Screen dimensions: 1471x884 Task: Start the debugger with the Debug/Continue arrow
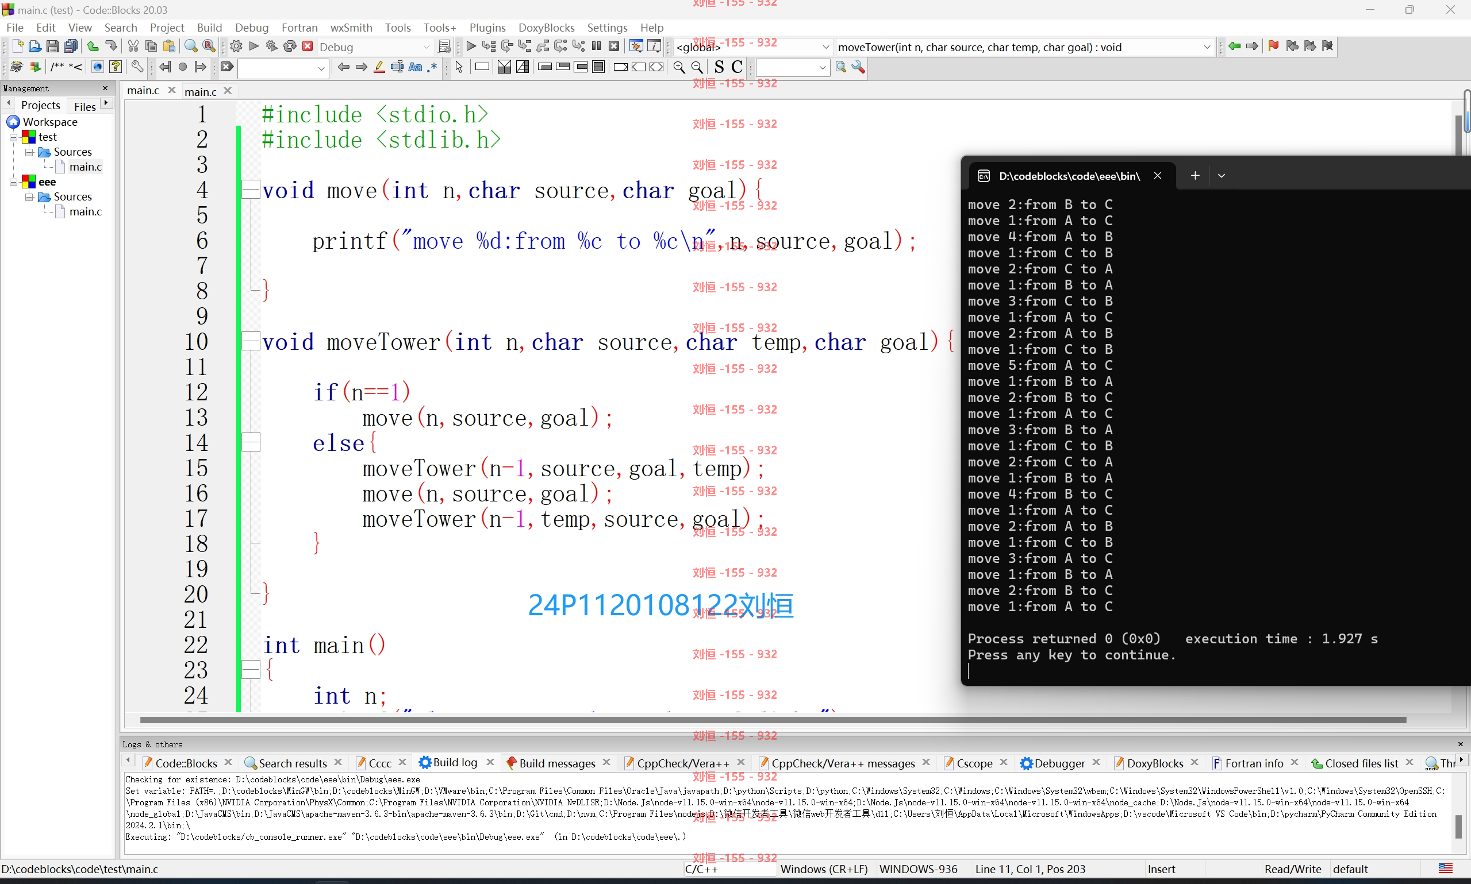471,46
